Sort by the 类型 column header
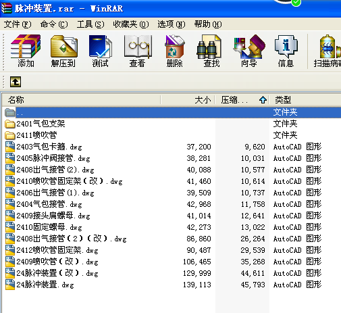 tap(305, 100)
